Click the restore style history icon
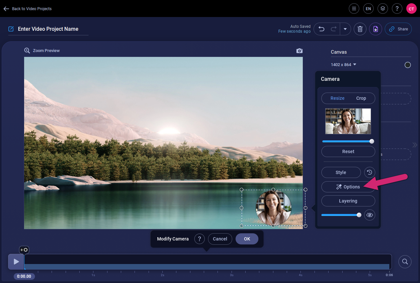 click(x=370, y=172)
